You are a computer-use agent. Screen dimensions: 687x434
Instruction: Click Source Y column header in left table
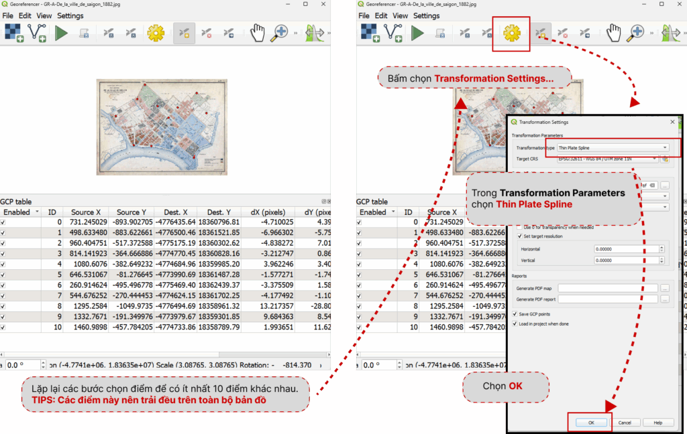131,212
